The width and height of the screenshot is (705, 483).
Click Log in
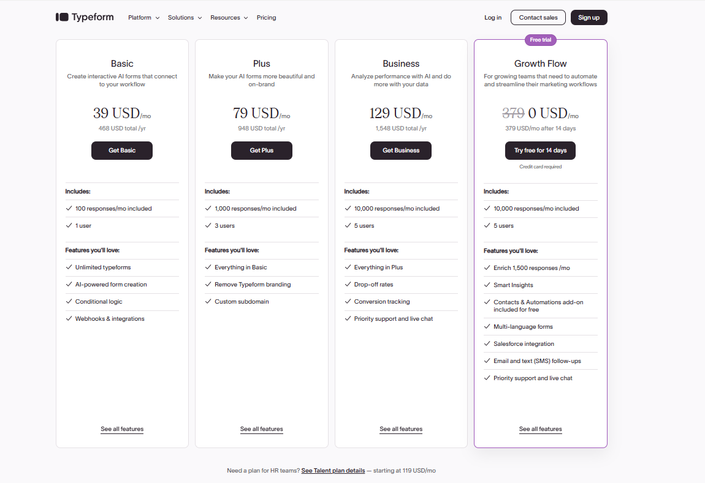(493, 18)
